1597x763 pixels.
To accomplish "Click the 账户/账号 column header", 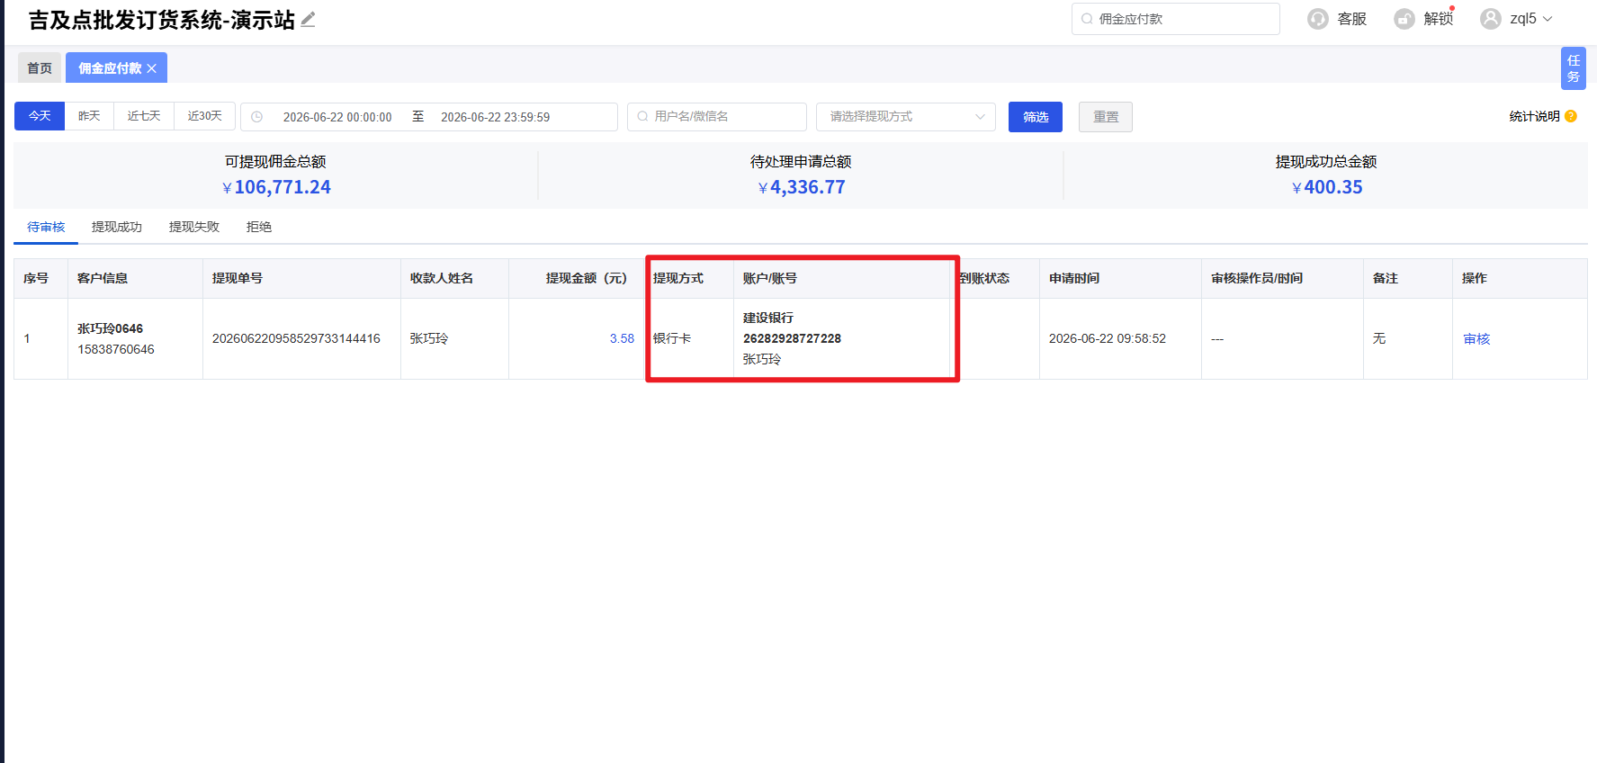I will click(770, 279).
